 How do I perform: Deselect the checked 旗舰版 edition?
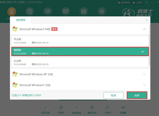click(80, 52)
